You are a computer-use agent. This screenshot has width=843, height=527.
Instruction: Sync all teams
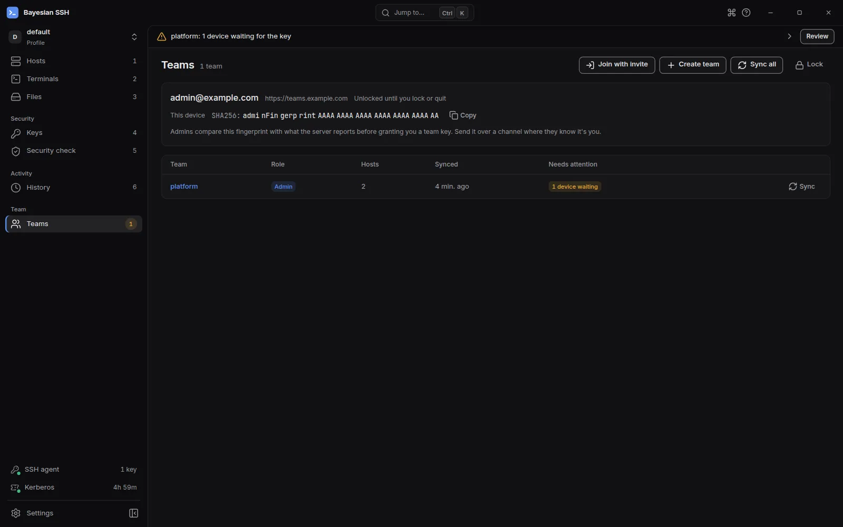click(757, 65)
